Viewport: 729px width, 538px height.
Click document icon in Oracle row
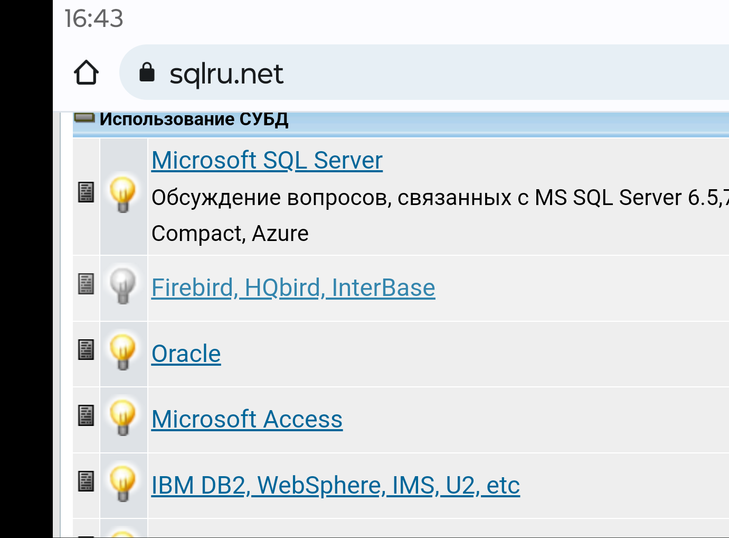point(86,349)
